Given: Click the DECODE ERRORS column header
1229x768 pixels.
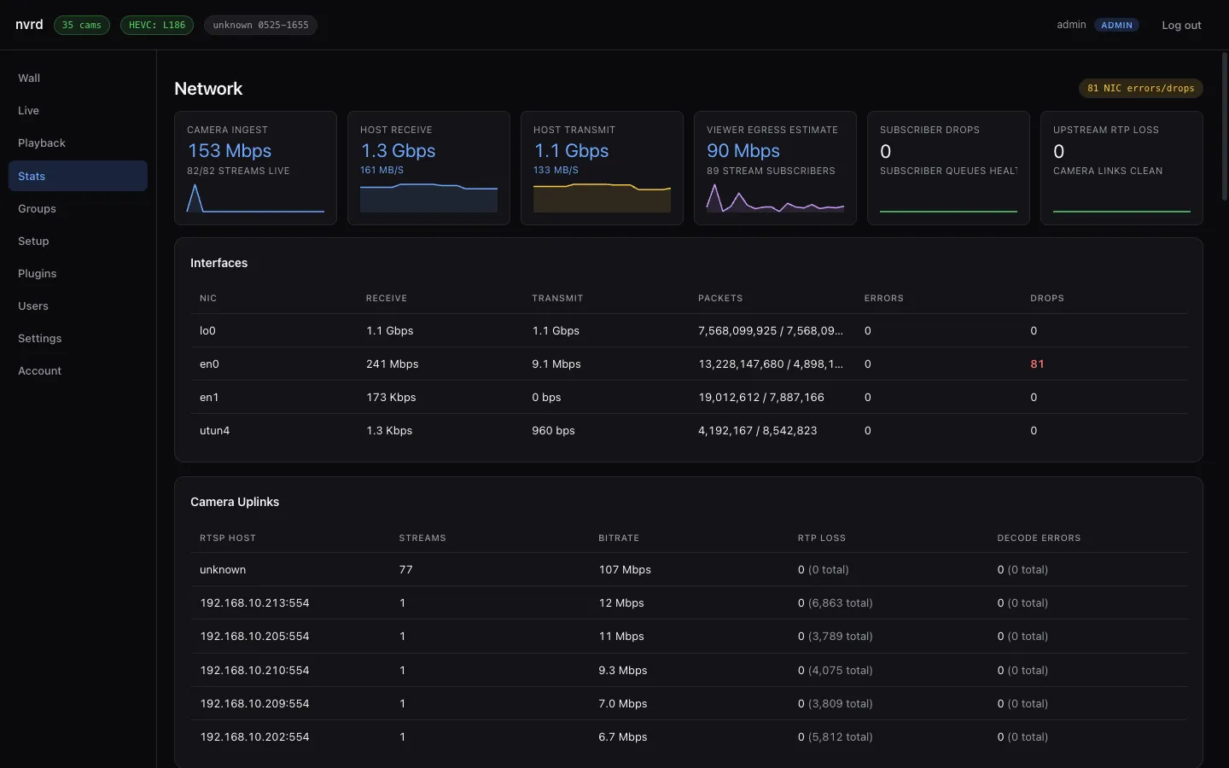Looking at the screenshot, I should (x=1039, y=538).
